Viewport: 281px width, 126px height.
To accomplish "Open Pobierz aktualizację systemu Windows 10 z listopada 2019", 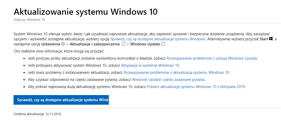I will click(196, 87).
